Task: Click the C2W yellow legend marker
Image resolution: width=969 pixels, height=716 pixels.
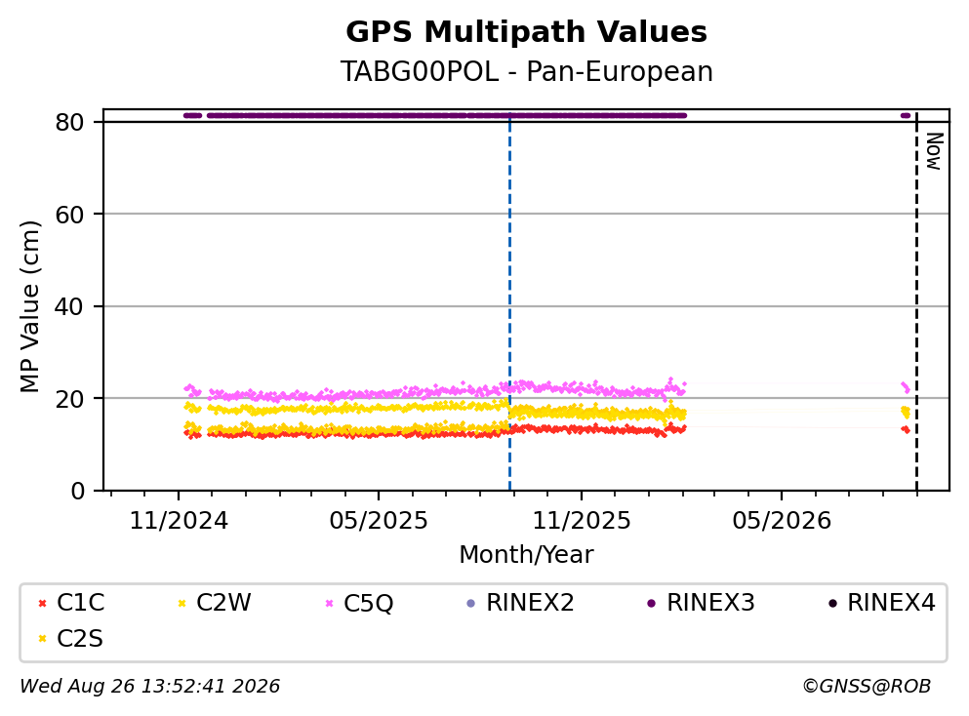Action: click(182, 604)
